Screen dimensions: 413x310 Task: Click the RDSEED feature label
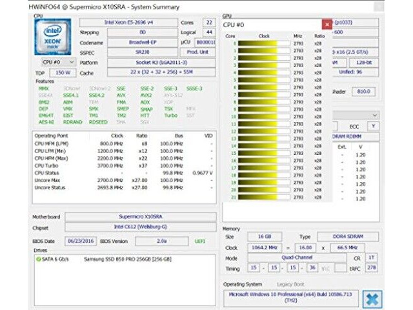98,122
